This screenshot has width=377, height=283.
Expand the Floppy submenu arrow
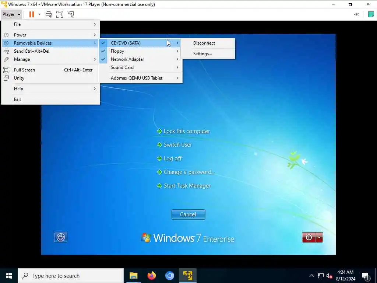pos(177,51)
